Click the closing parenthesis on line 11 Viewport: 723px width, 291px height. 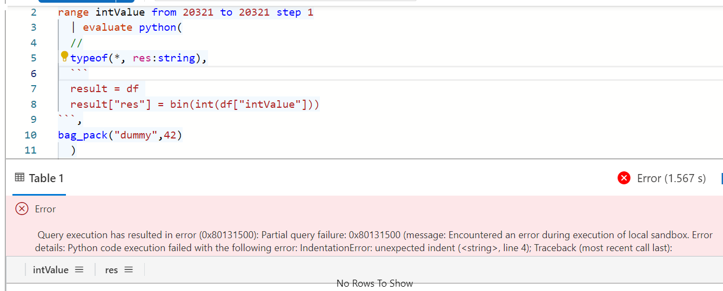(73, 150)
